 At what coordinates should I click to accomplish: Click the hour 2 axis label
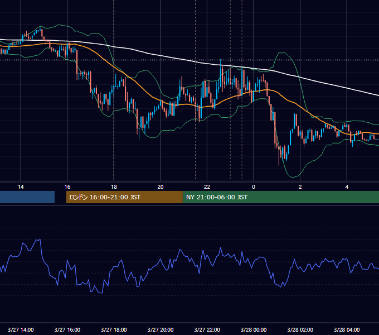click(x=300, y=187)
